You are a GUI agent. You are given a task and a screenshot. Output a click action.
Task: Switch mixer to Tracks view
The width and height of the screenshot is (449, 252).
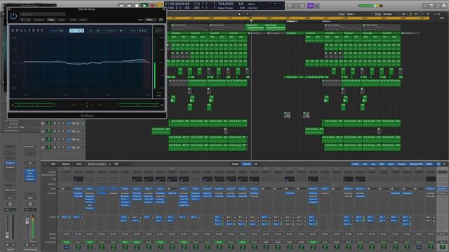tap(246, 164)
